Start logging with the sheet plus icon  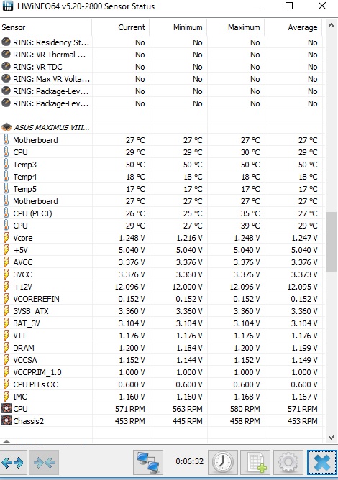255,462
